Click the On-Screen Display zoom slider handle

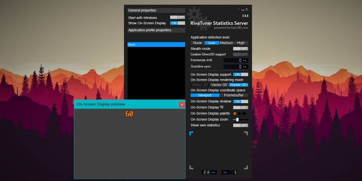pyautogui.click(x=237, y=120)
